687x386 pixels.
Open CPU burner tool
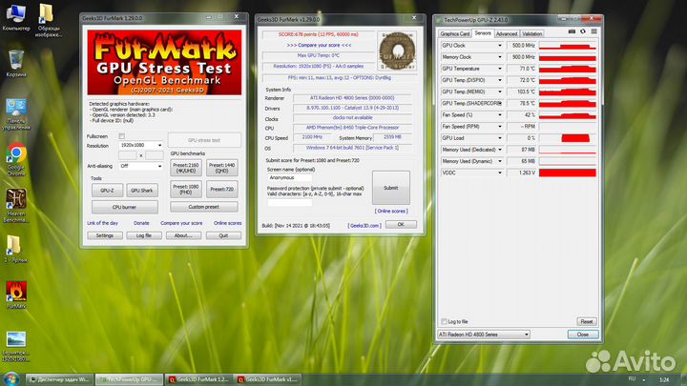click(x=125, y=207)
